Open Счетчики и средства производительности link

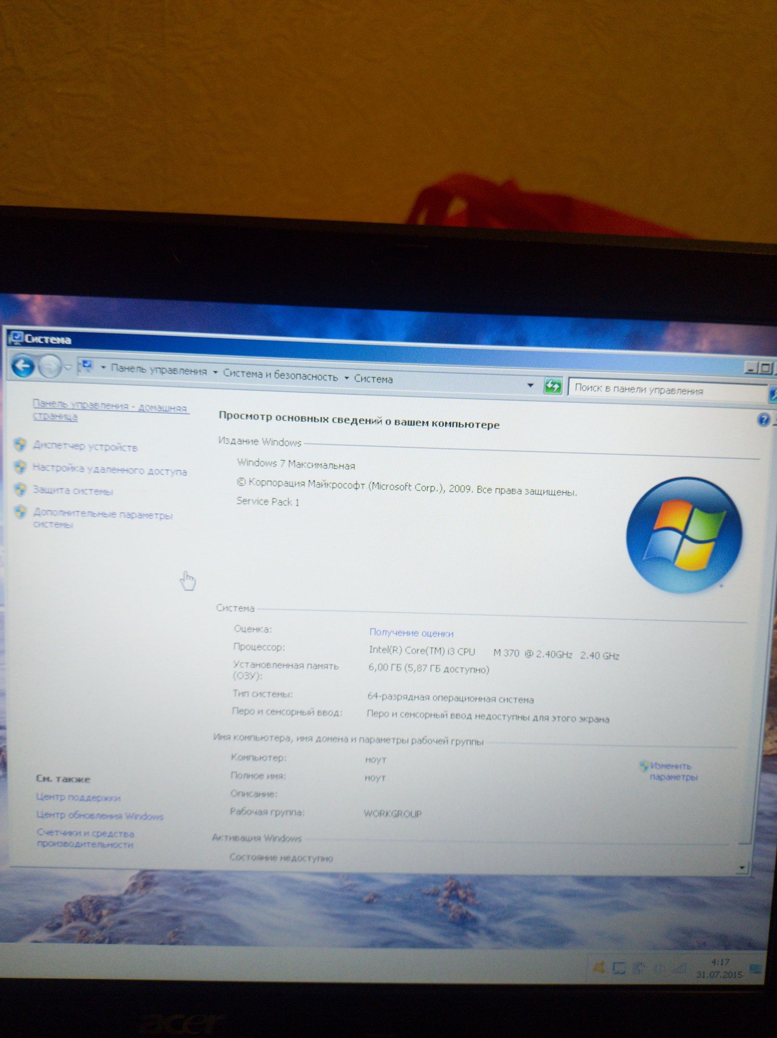pos(85,839)
